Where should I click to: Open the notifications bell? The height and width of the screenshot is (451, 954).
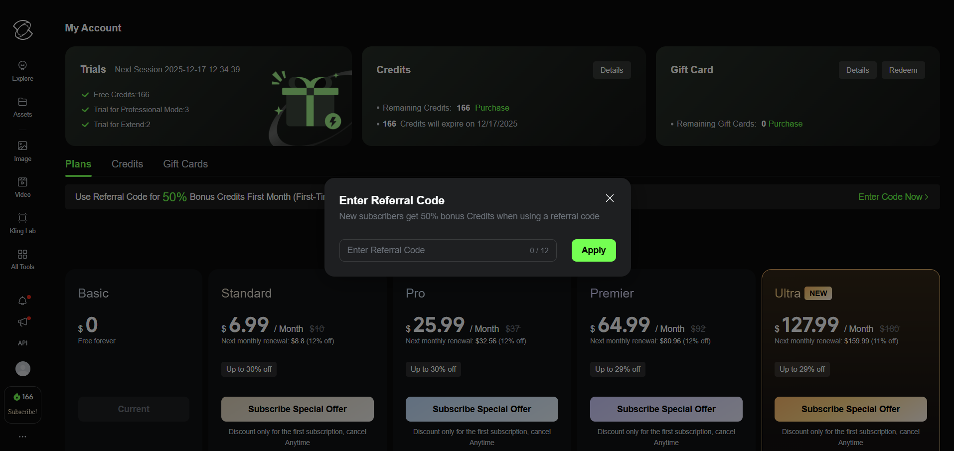tap(22, 301)
